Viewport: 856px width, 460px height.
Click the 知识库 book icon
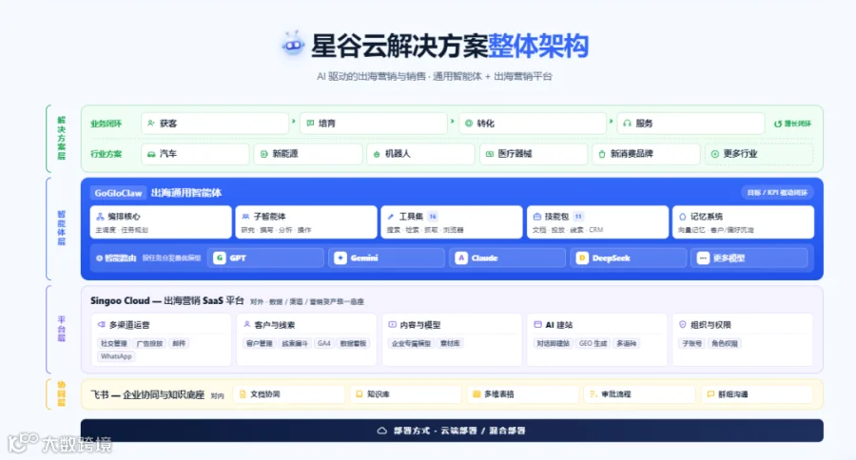tap(360, 394)
